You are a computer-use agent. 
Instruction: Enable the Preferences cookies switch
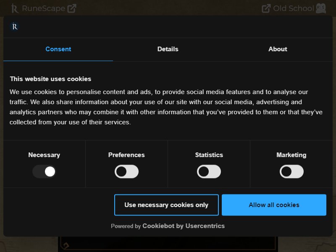pos(126,171)
